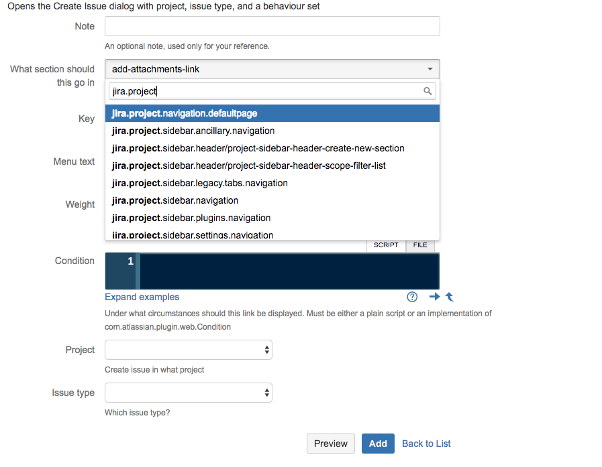Click the Add button

click(x=378, y=444)
